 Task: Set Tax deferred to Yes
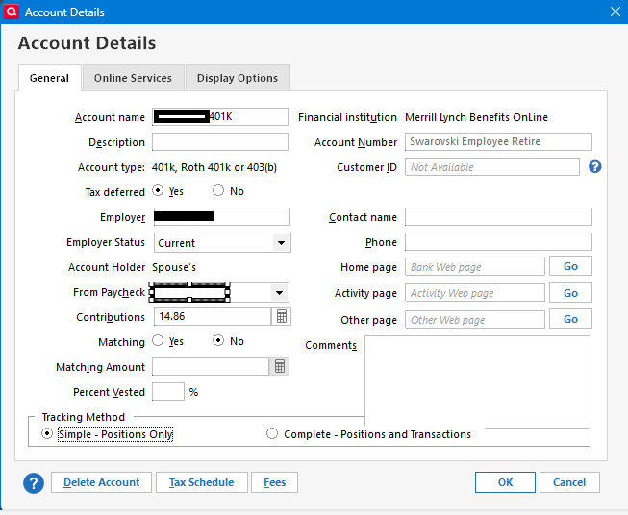tap(158, 190)
